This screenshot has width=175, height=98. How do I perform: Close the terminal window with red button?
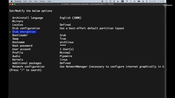pos(10,4)
